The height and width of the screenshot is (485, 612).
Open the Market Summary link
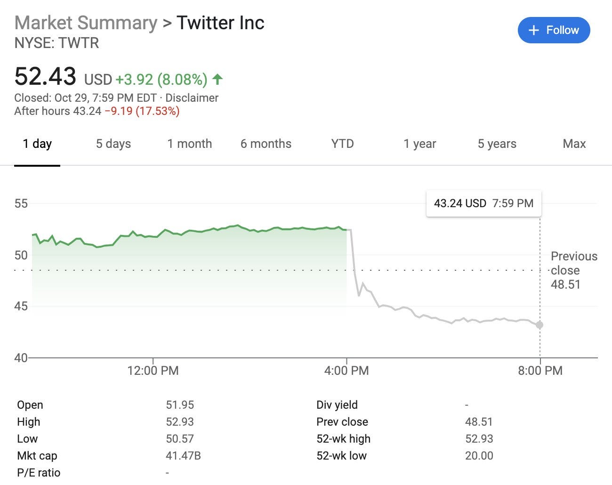(86, 23)
